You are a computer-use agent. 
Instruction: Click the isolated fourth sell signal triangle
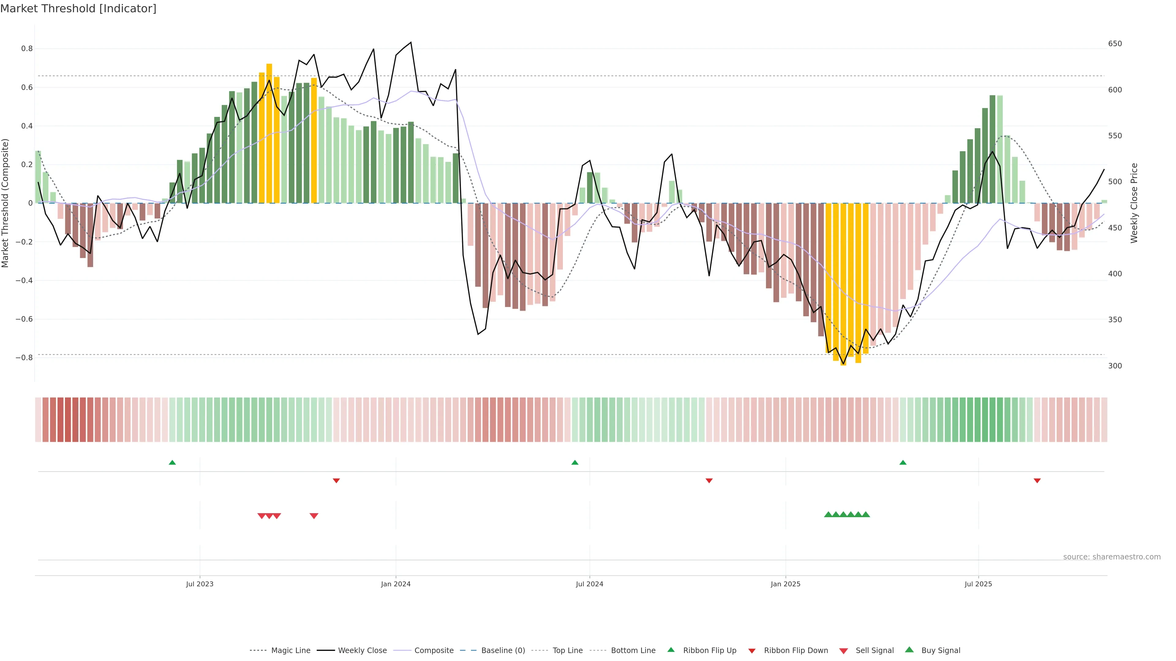click(314, 516)
